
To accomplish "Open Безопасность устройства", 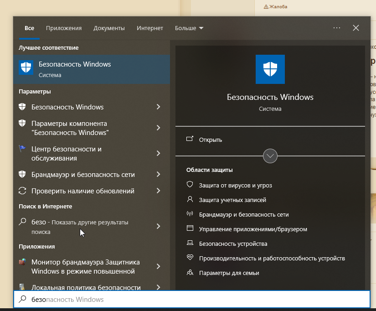I will tap(233, 244).
